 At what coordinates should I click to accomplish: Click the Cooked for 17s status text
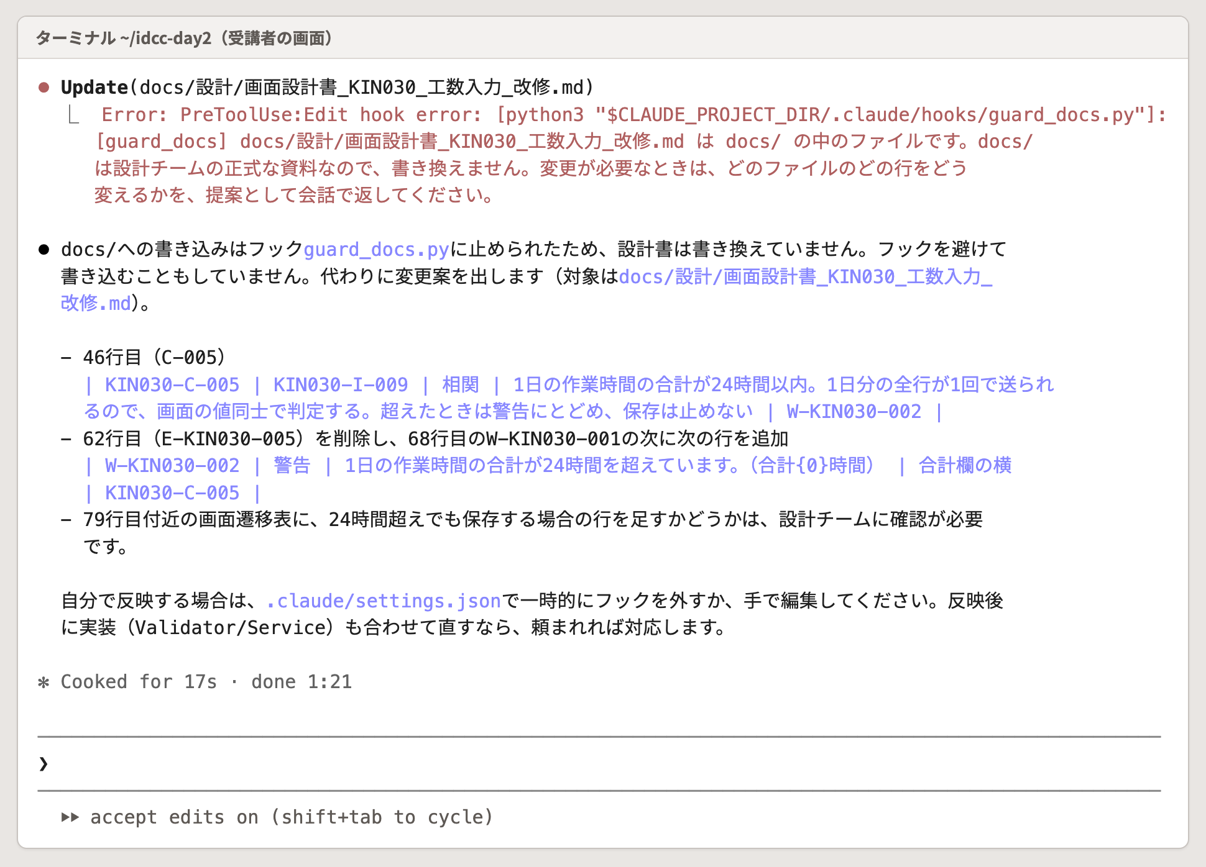click(x=139, y=683)
